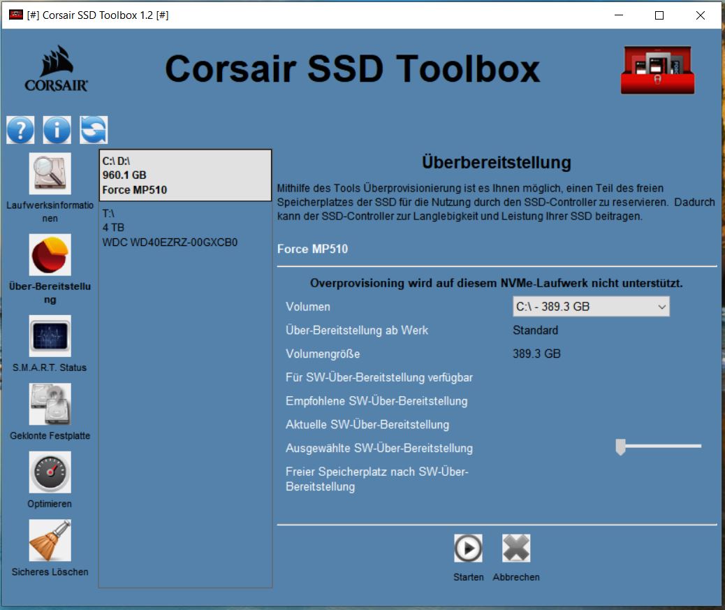Click the Für SW-Über-Bereitstellung verfügbar label
The image size is (725, 610).
click(x=379, y=377)
